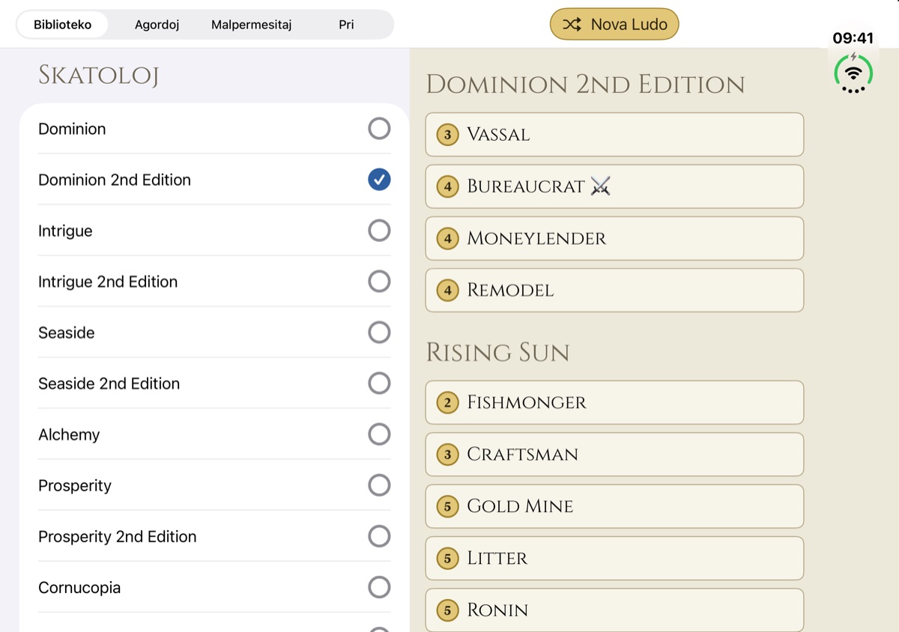Open the Agordoj tab
899x632 pixels.
(x=157, y=25)
